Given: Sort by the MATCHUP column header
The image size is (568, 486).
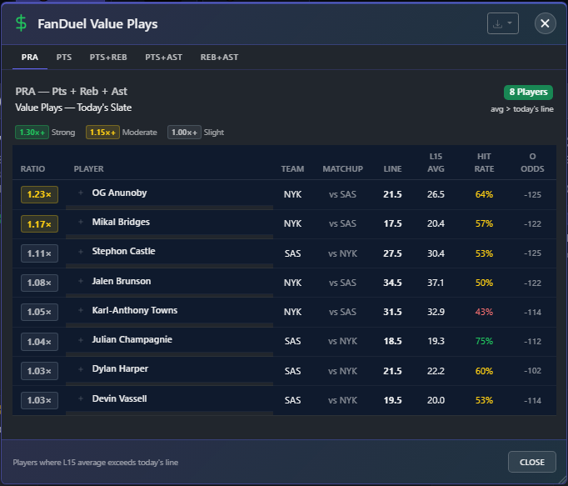Looking at the screenshot, I should tap(342, 169).
